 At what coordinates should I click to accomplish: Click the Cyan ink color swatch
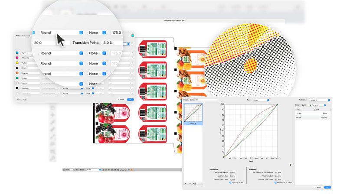coord(17,53)
